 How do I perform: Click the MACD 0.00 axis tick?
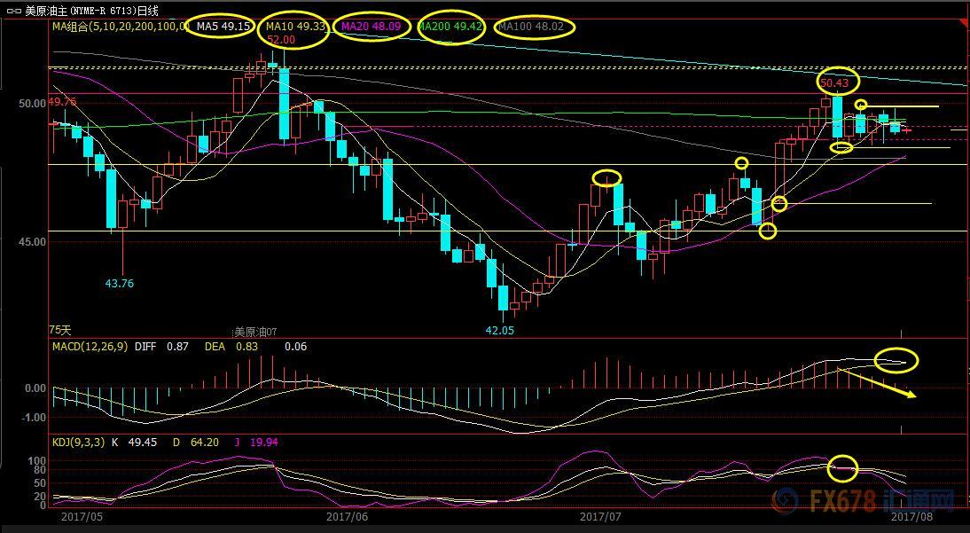coord(35,388)
